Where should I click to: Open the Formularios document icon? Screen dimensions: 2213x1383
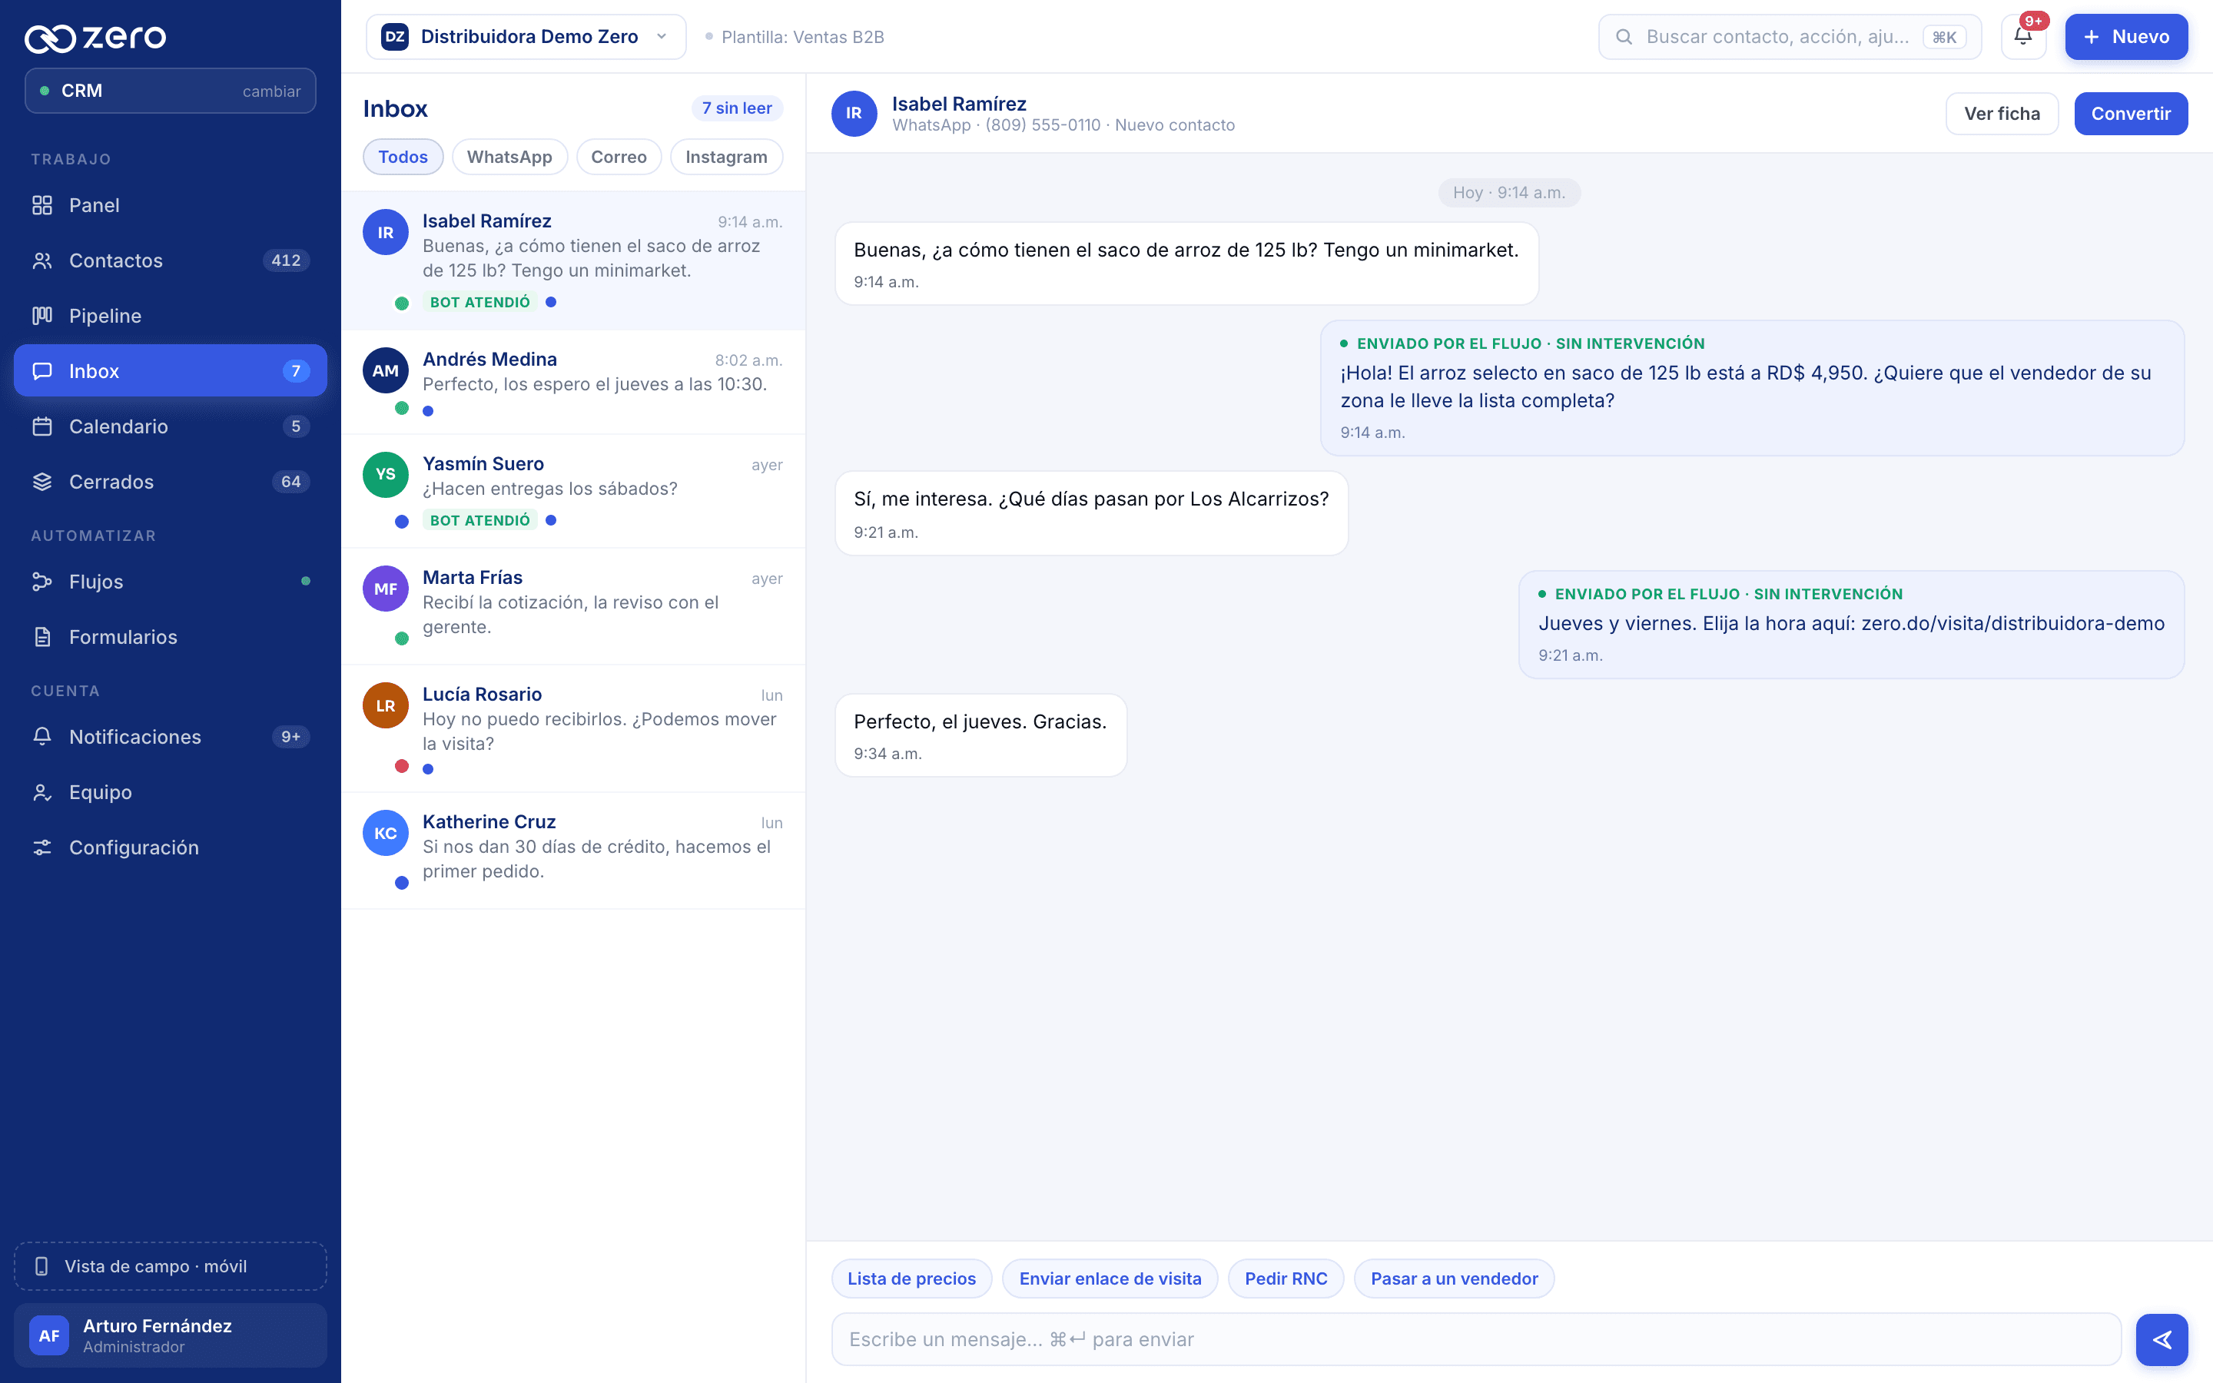(42, 637)
